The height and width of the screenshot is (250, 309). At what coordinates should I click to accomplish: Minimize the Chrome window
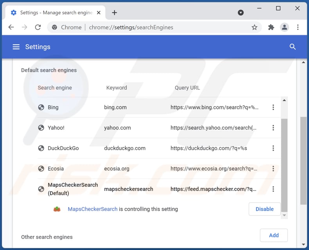pos(259,8)
